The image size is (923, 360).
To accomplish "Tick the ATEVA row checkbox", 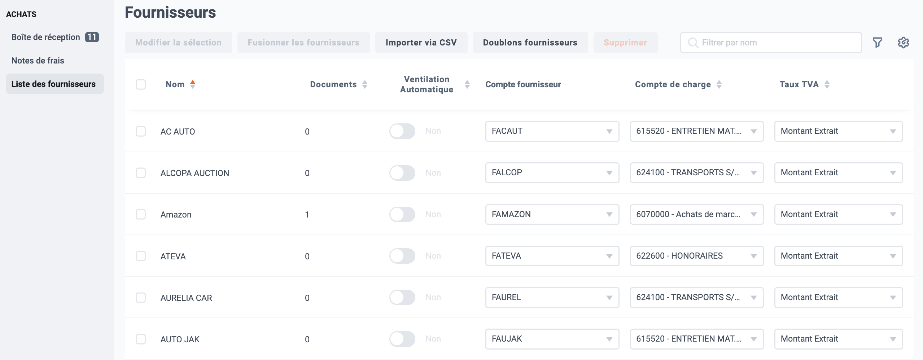I will [141, 256].
